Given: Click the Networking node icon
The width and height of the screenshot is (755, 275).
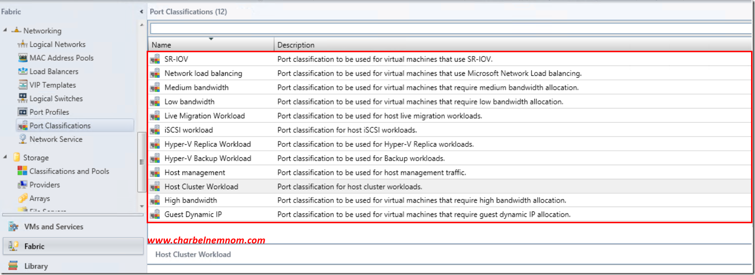Looking at the screenshot, I should pyautogui.click(x=16, y=31).
